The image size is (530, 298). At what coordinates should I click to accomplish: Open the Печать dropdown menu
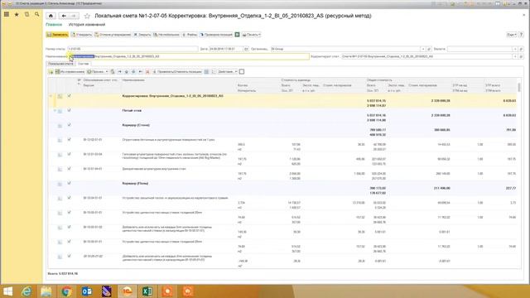pos(251,35)
